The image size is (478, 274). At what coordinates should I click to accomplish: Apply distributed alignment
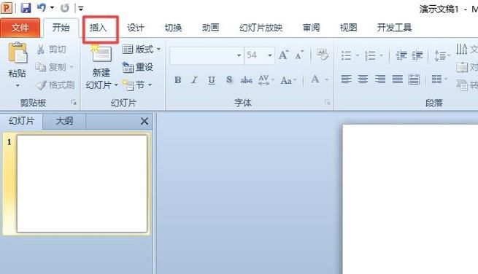(414, 79)
